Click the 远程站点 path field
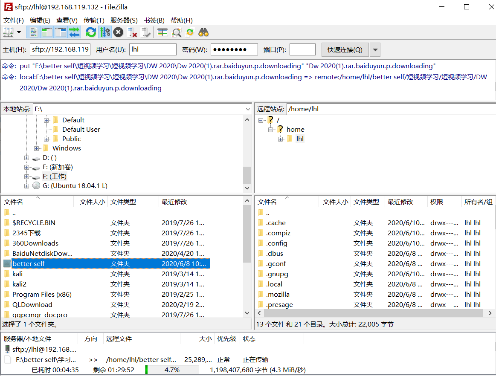The height and width of the screenshot is (376, 496). (391, 109)
